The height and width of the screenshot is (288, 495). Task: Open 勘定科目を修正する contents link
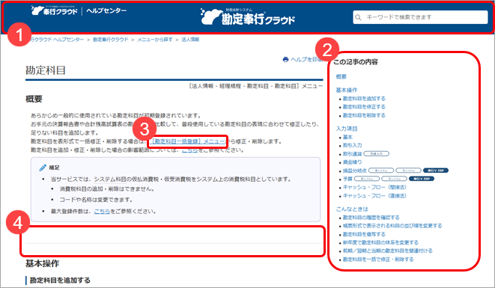pos(364,107)
